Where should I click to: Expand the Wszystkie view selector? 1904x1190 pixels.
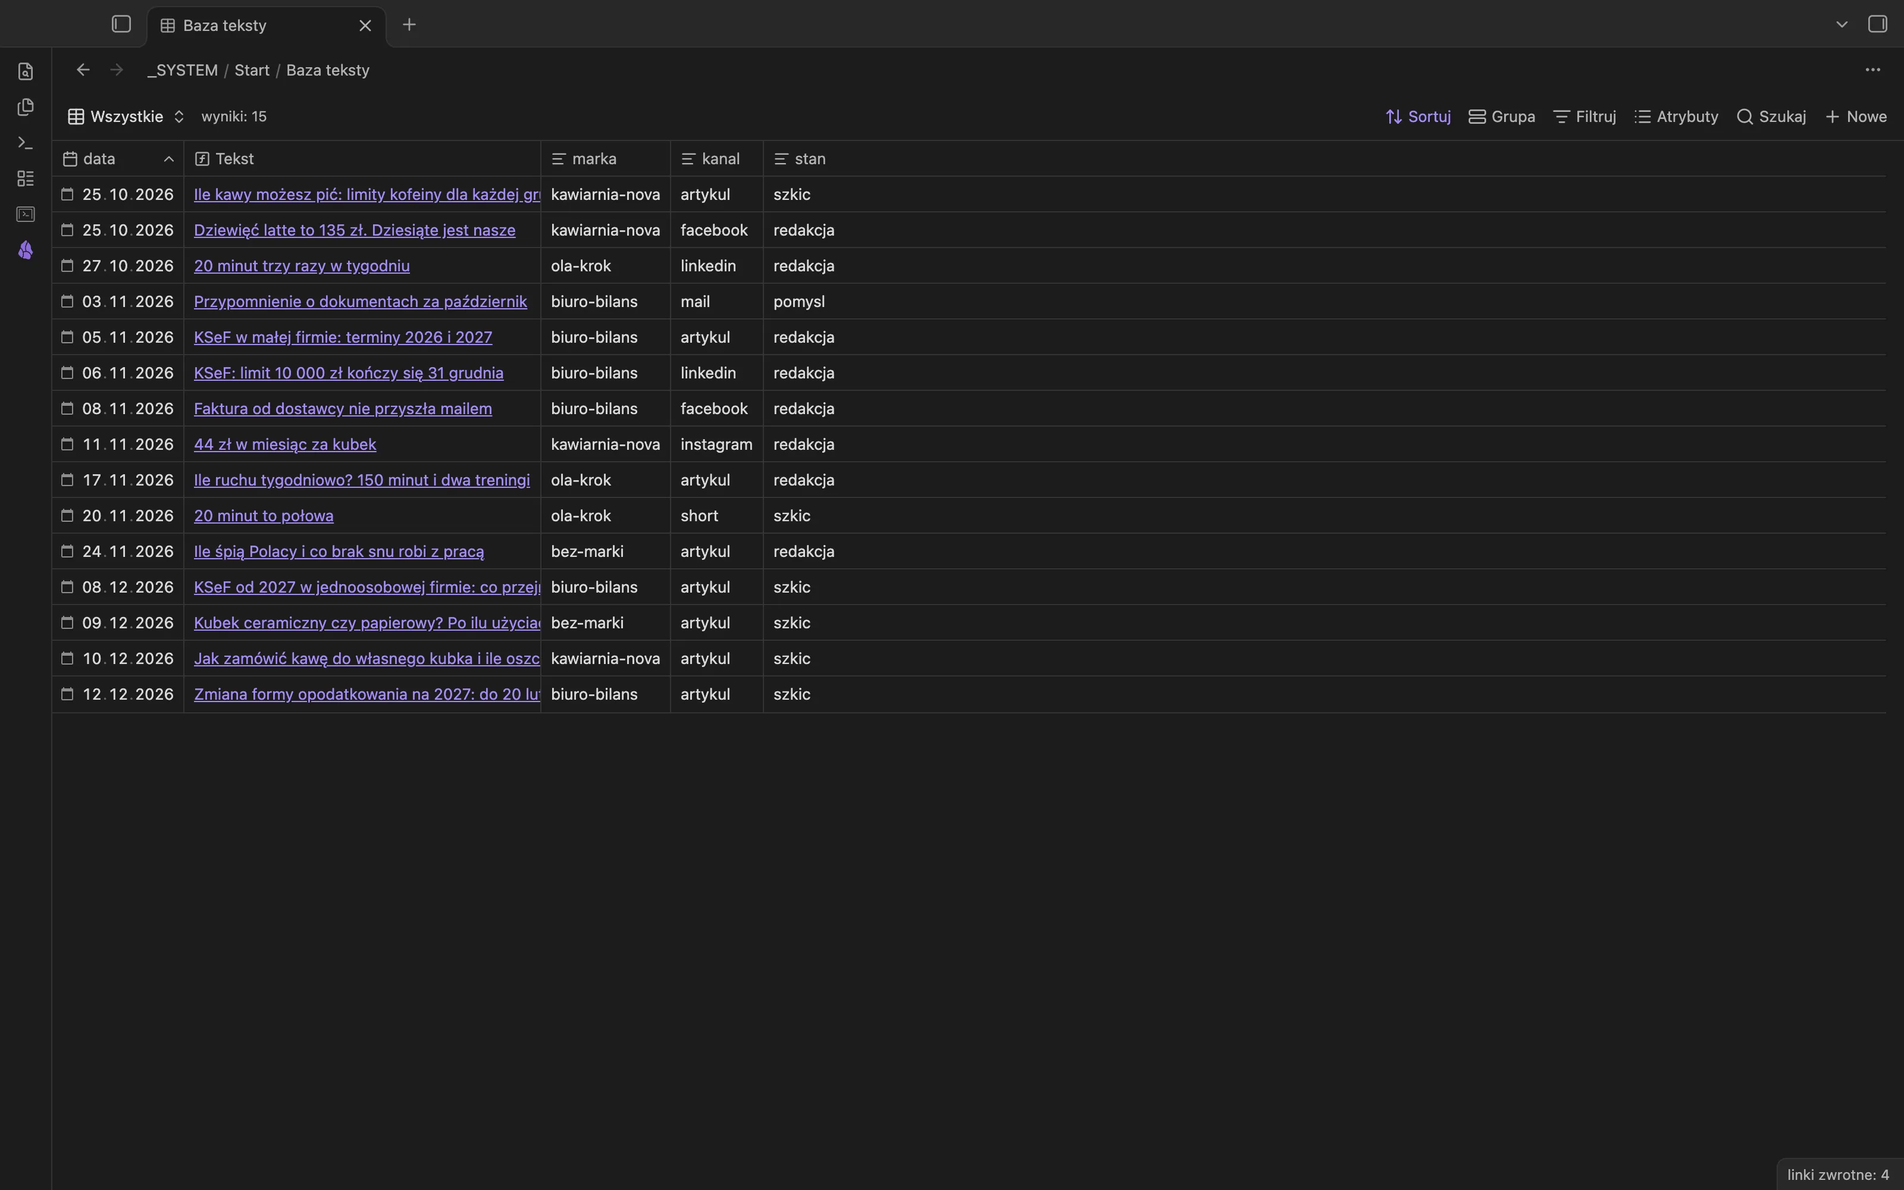pos(126,117)
